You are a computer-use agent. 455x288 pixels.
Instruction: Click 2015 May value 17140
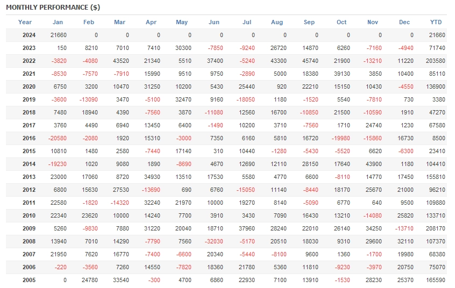(183, 152)
